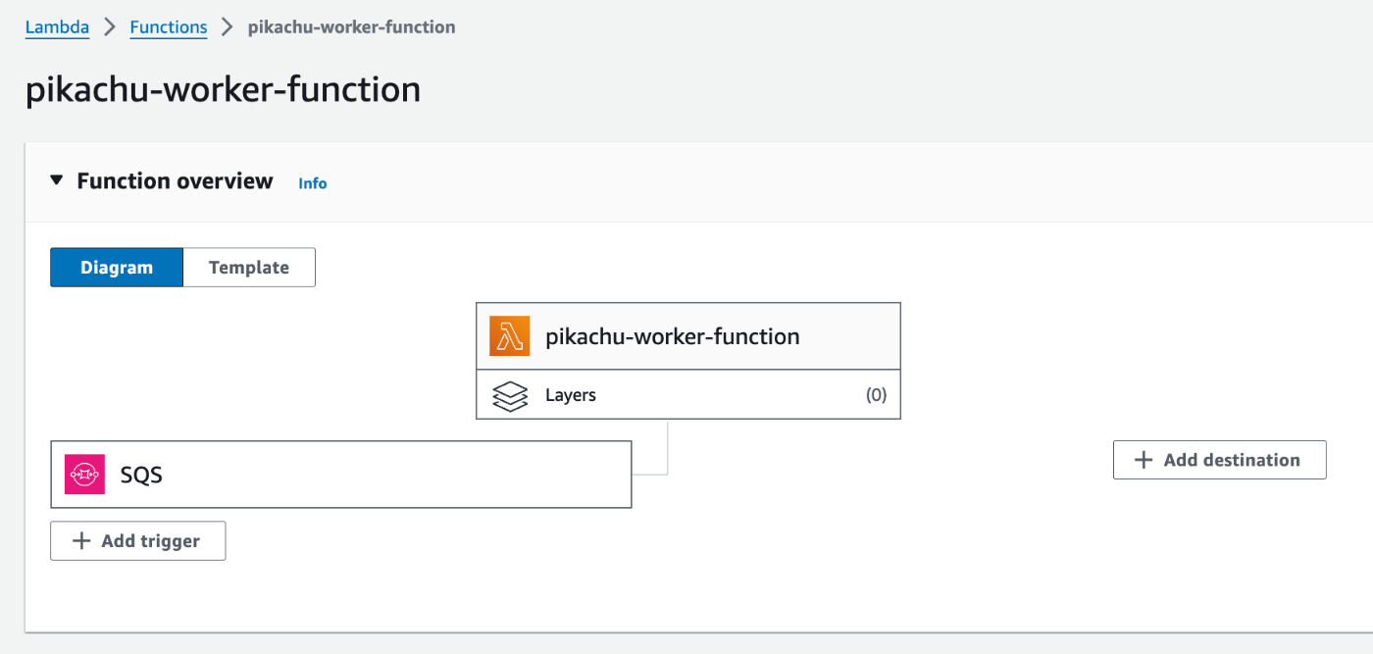The image size is (1373, 654).
Task: Select the pikachu-worker-function diagram node
Action: tap(688, 336)
